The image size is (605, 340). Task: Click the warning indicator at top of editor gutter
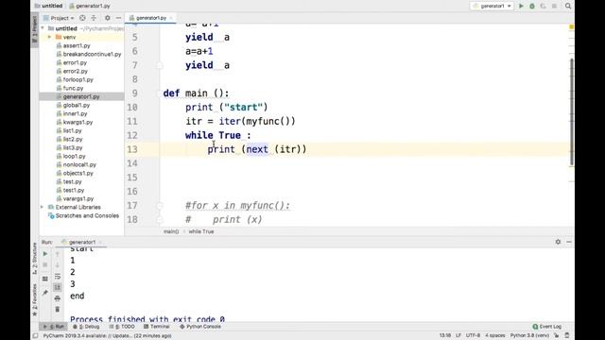tap(571, 27)
